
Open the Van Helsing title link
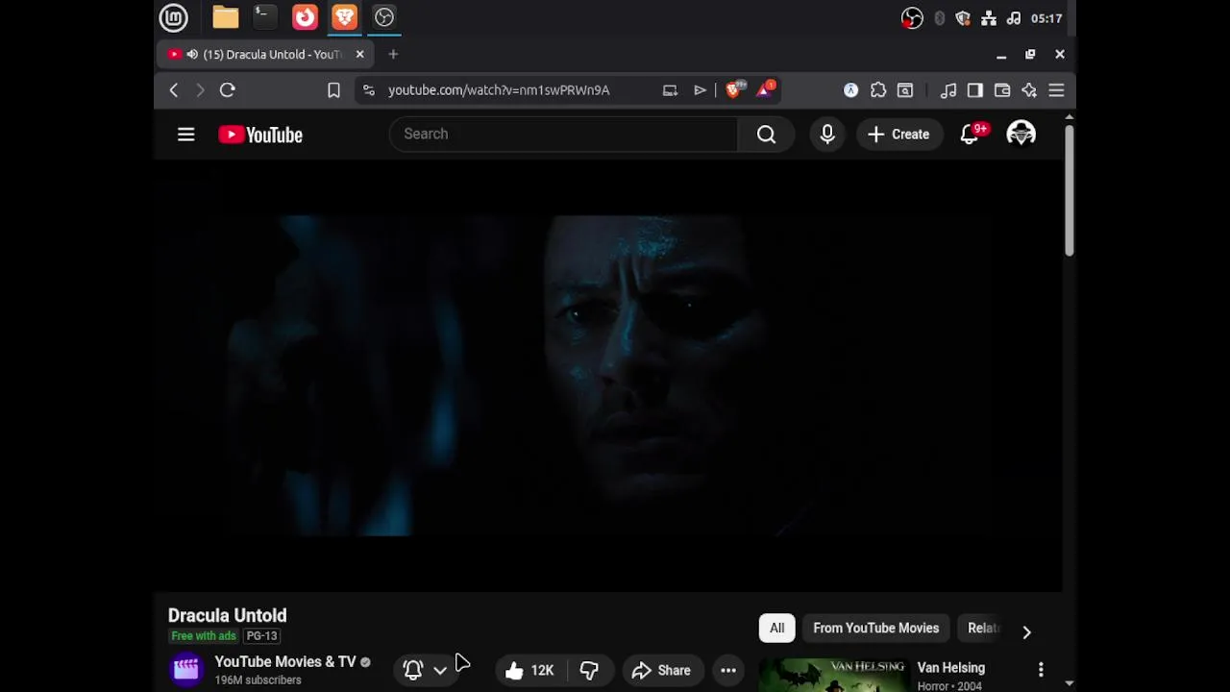pyautogui.click(x=951, y=668)
